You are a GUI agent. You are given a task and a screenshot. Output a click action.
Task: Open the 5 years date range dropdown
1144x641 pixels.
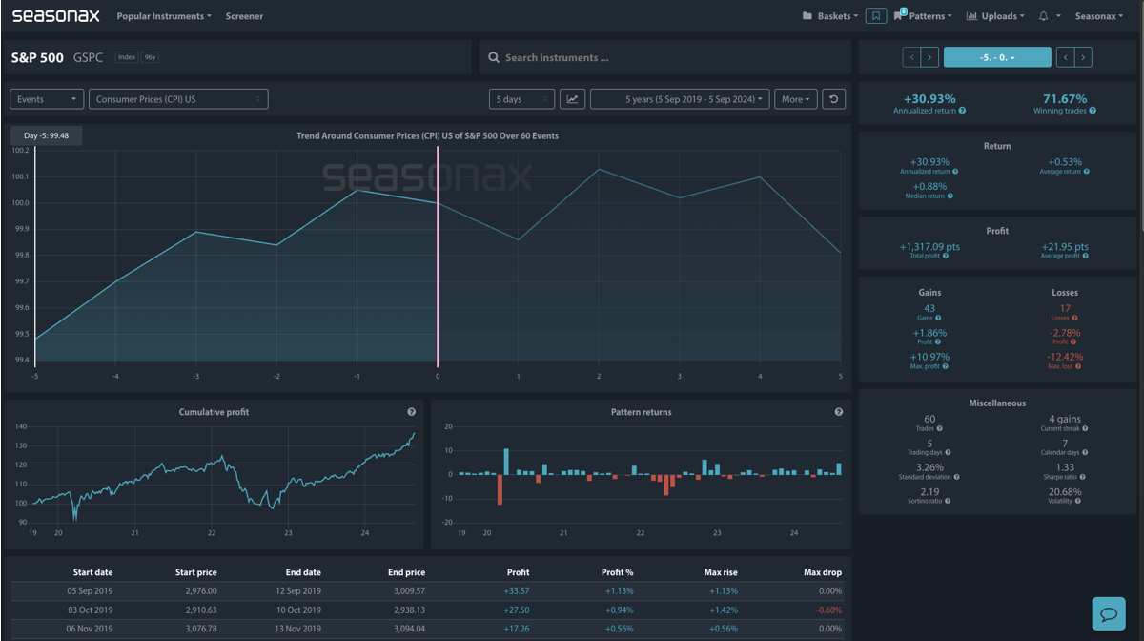(x=680, y=99)
